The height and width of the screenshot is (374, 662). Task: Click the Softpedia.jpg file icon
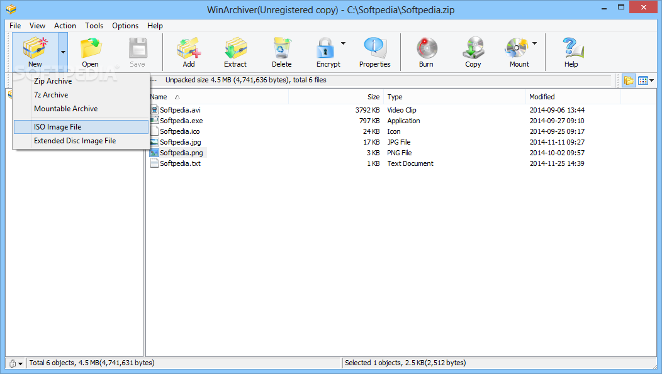coord(155,141)
